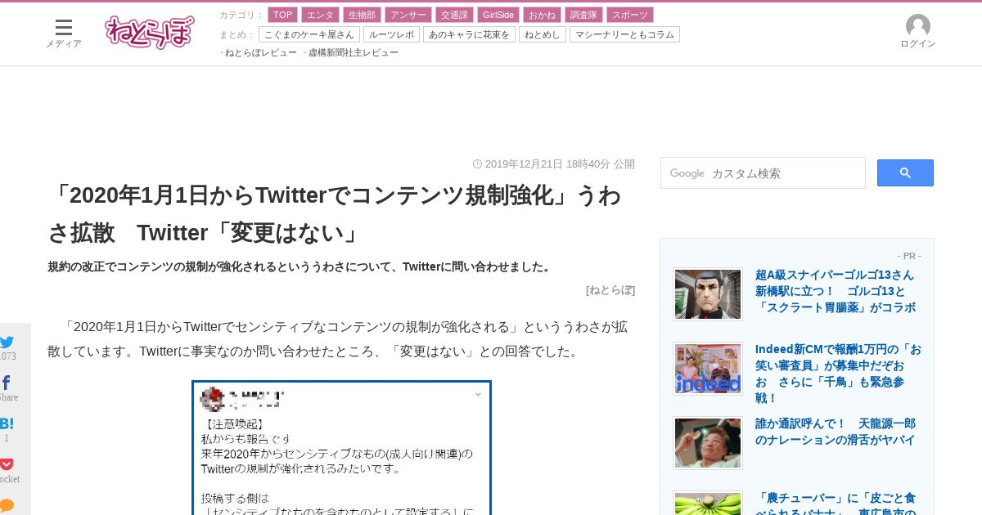Open the 天龍源一郎 ナレーション article link
Image resolution: width=982 pixels, height=515 pixels.
pos(836,432)
